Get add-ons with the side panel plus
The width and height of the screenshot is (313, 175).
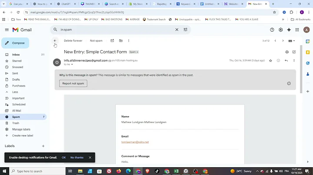308,91
